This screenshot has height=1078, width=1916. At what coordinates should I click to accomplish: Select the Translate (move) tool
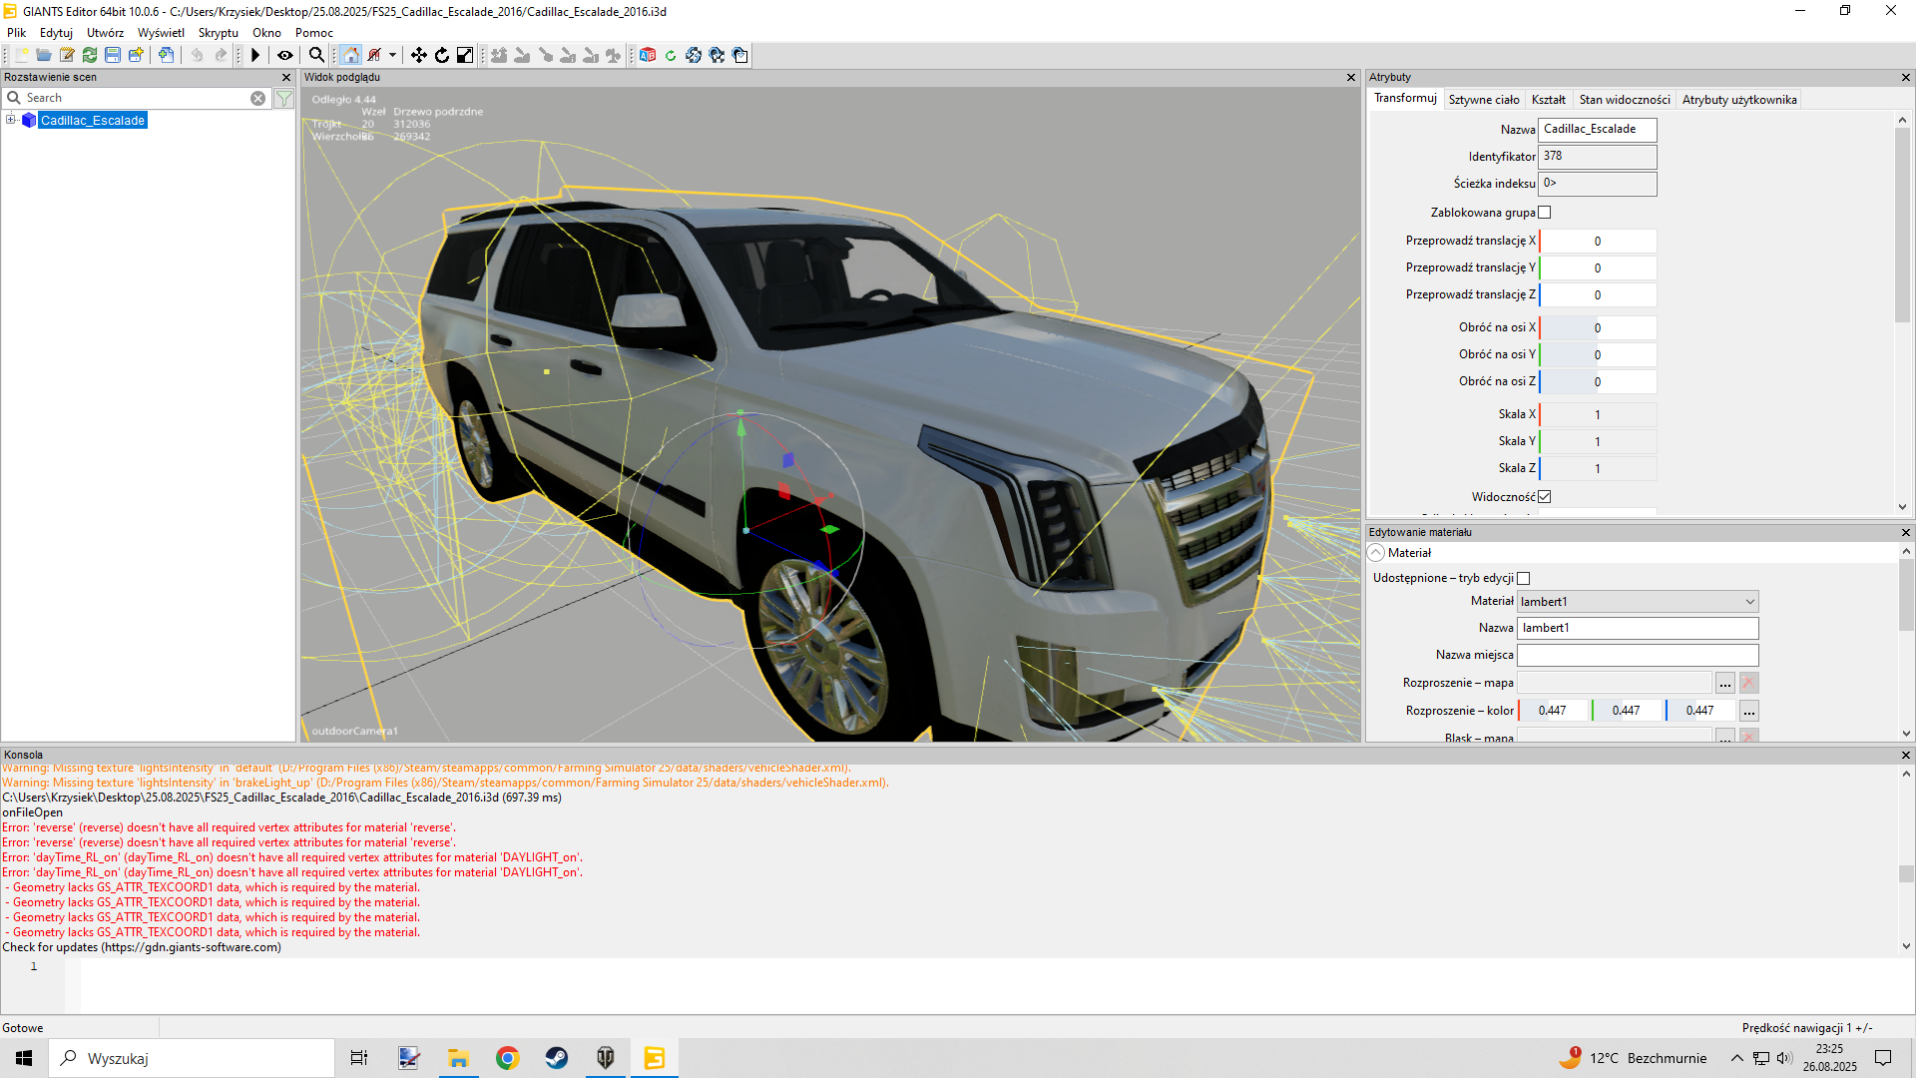click(x=419, y=56)
